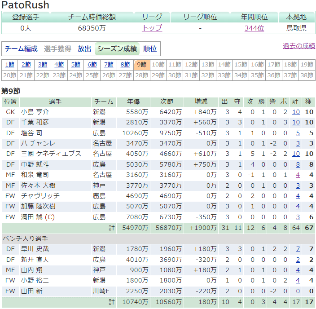Click player name 三國 ケネディエブス

coord(51,154)
